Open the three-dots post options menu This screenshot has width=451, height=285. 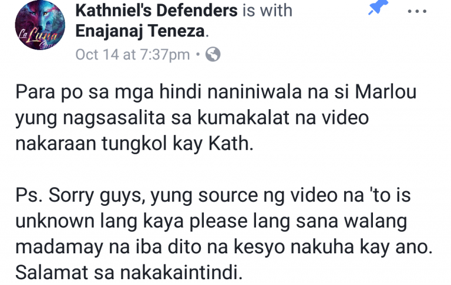pyautogui.click(x=417, y=12)
